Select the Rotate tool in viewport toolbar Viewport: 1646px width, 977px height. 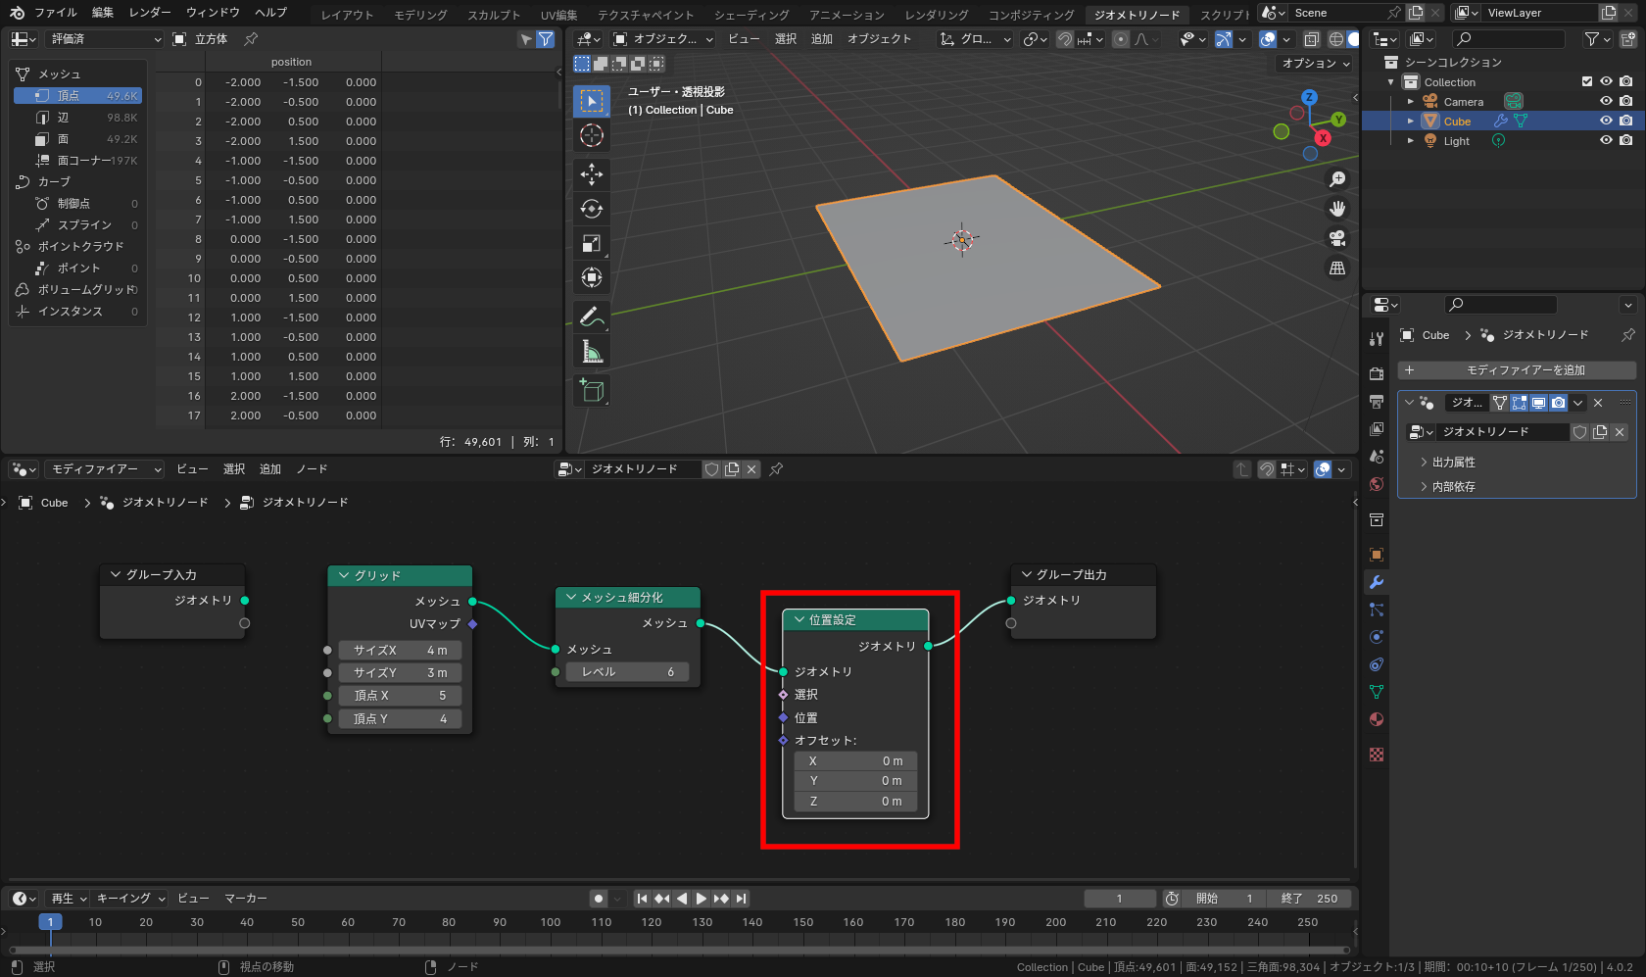point(592,209)
